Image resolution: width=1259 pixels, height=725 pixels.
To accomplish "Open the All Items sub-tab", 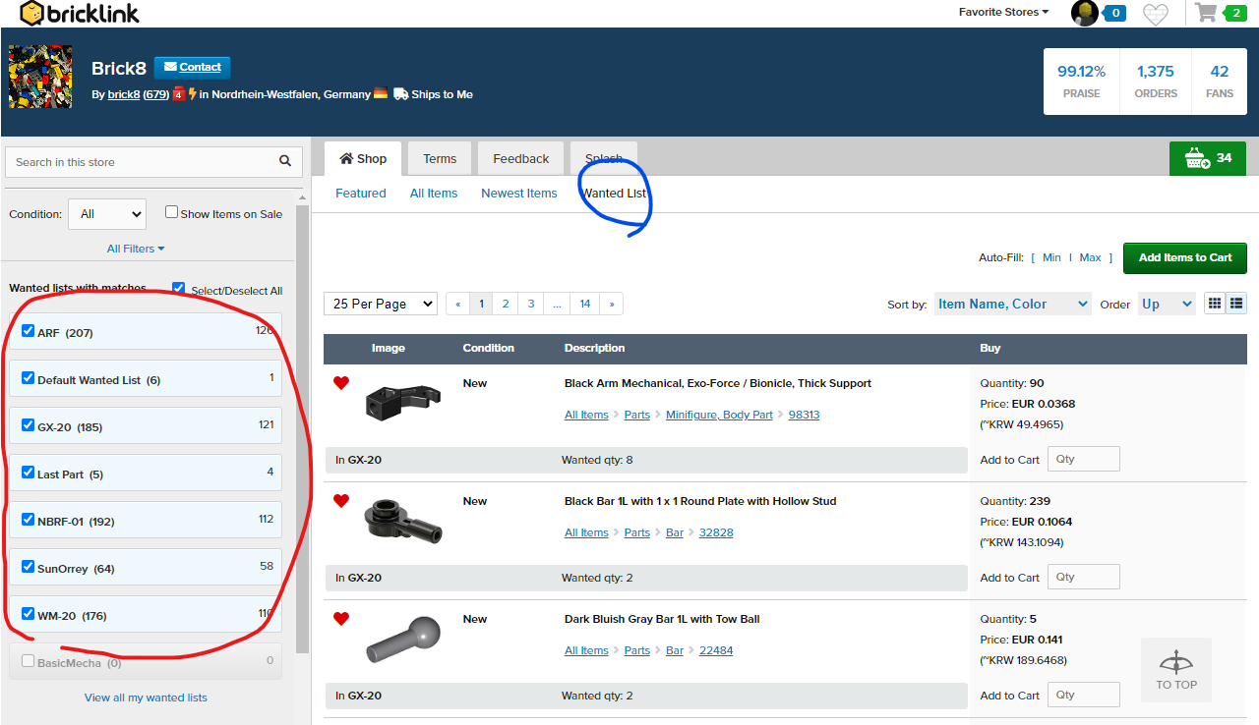I will (434, 193).
